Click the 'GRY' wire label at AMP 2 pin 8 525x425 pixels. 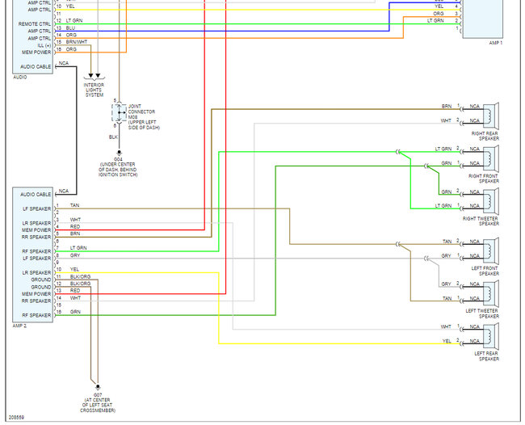(x=75, y=255)
